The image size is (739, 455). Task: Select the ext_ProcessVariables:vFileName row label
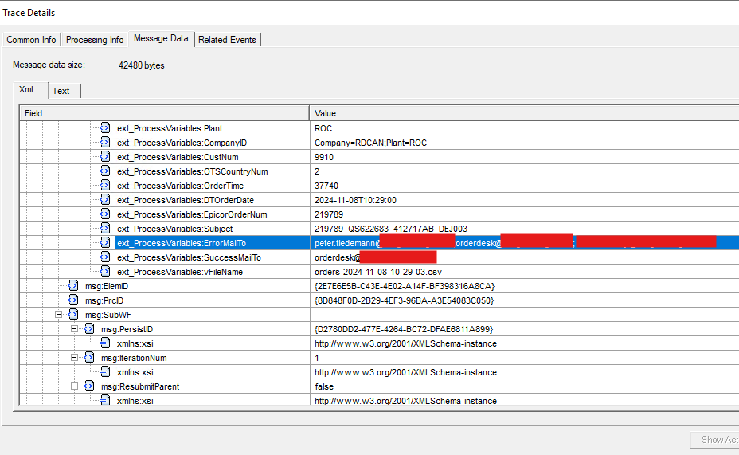[179, 272]
